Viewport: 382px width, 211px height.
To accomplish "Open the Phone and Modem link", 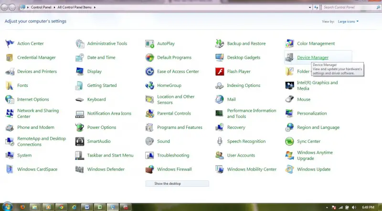I will (35, 127).
